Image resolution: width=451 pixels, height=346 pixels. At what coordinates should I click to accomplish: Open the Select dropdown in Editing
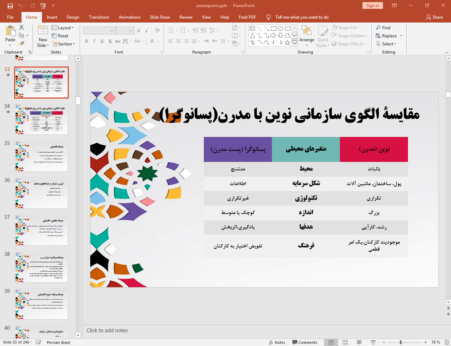tap(386, 44)
